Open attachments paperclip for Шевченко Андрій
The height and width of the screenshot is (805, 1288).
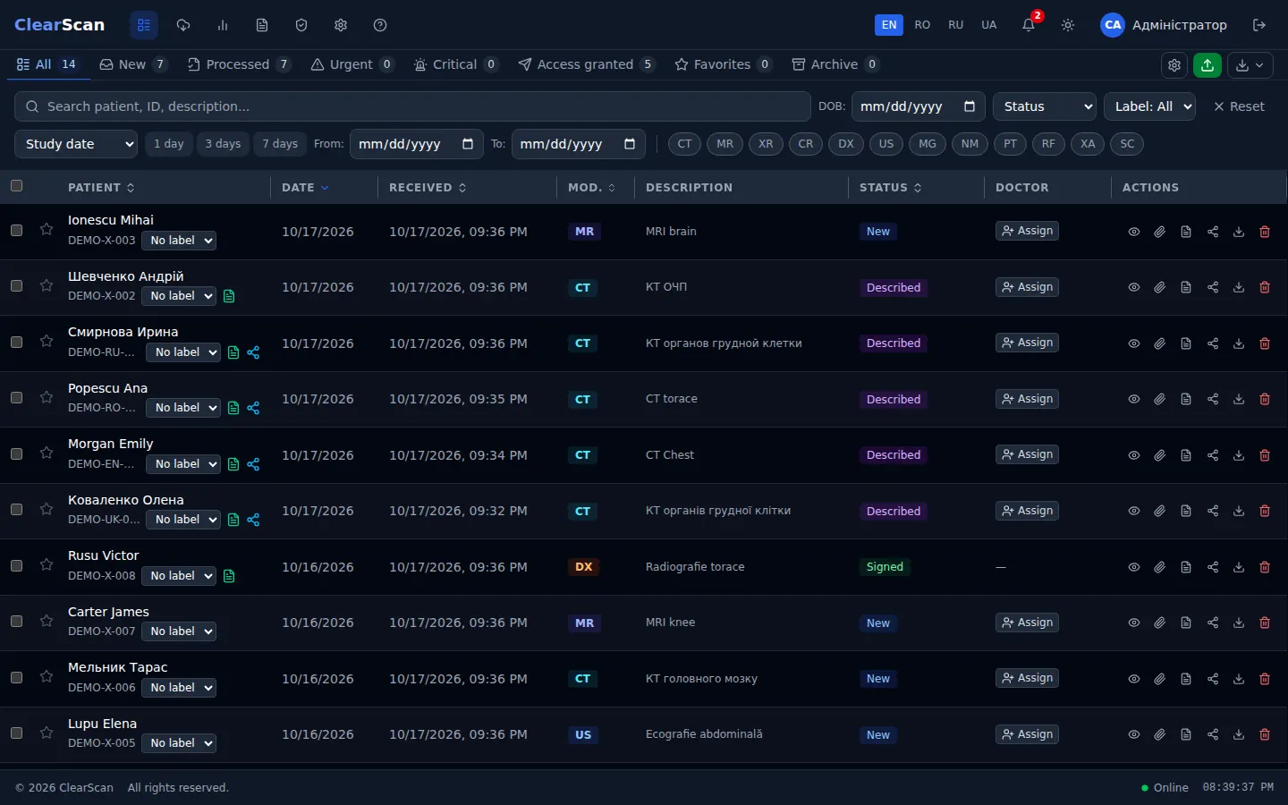(x=1159, y=287)
